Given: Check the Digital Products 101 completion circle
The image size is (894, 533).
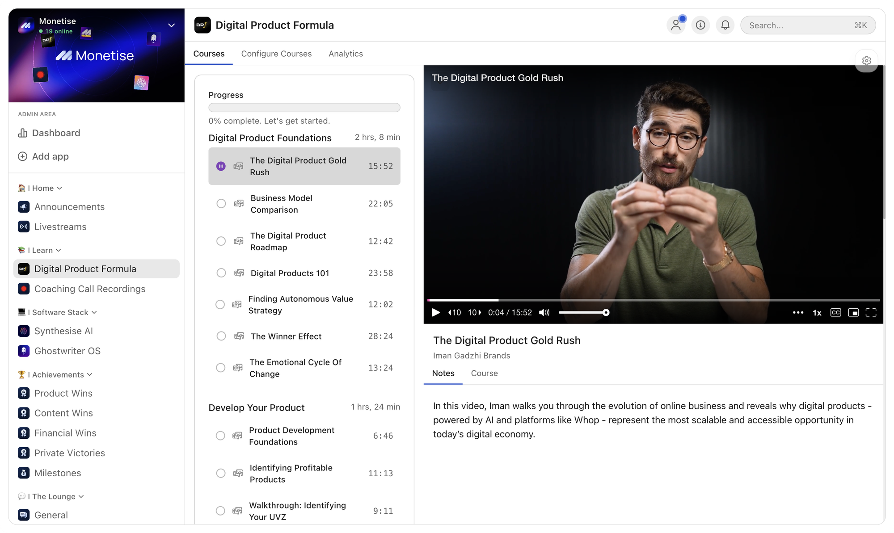Looking at the screenshot, I should (x=221, y=273).
